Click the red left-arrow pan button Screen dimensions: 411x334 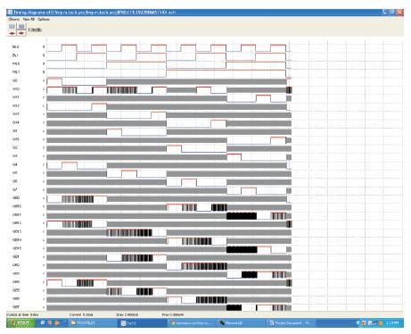tap(12, 33)
